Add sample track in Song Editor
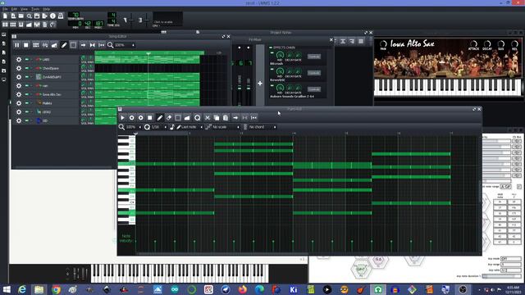The image size is (525, 295). click(45, 45)
